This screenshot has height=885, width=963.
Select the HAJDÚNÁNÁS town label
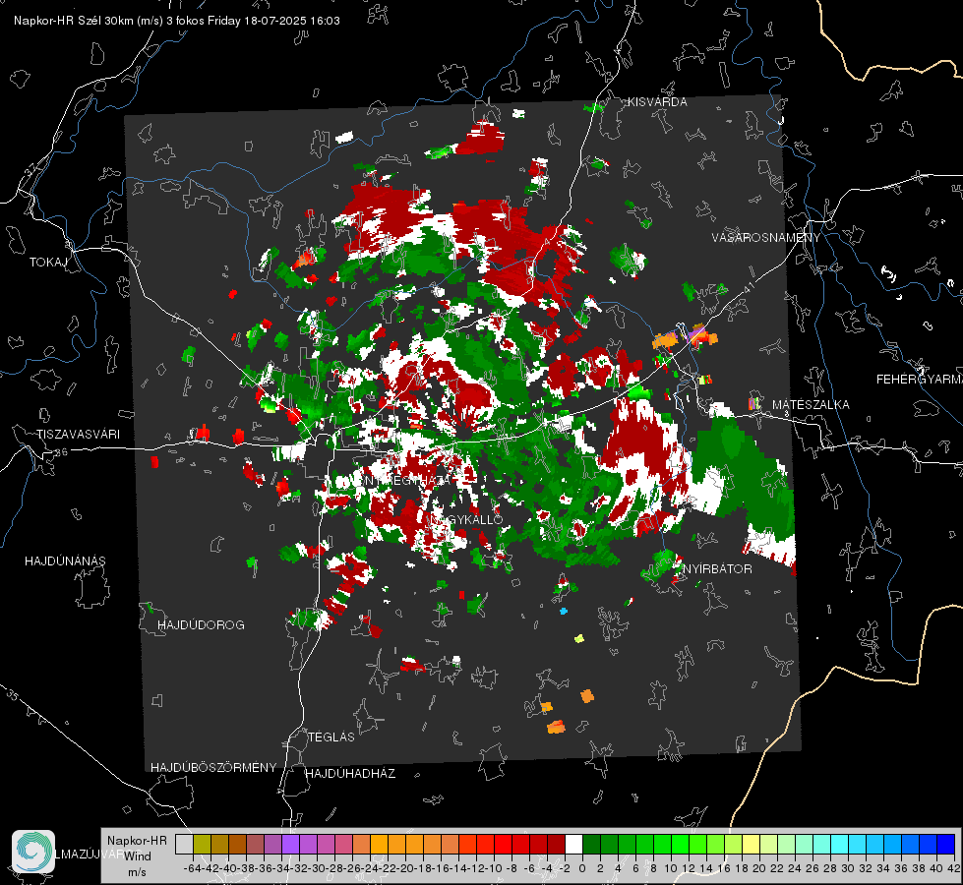pos(65,560)
